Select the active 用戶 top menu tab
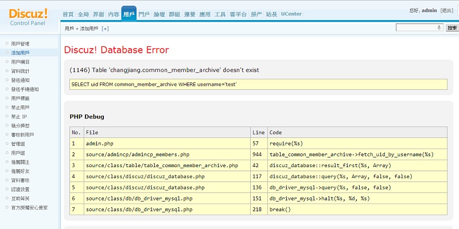Image resolution: width=459 pixels, height=229 pixels. coord(129,14)
